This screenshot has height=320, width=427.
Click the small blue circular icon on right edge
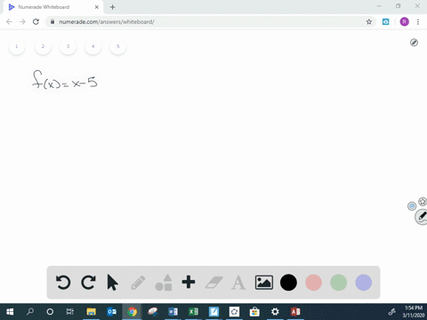click(412, 206)
